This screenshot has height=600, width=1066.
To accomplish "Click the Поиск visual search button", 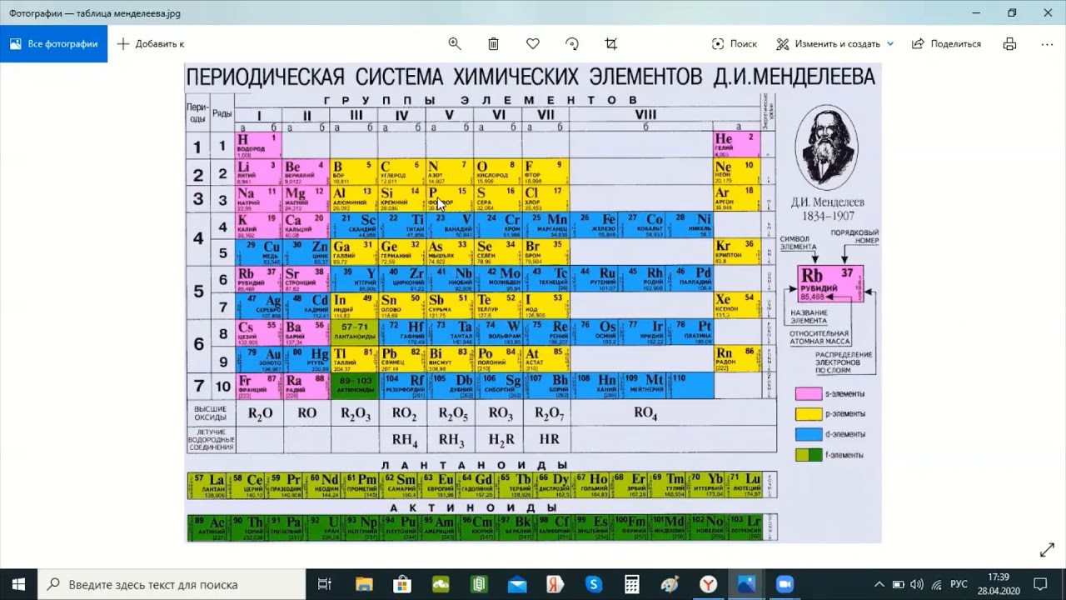I will click(x=735, y=43).
